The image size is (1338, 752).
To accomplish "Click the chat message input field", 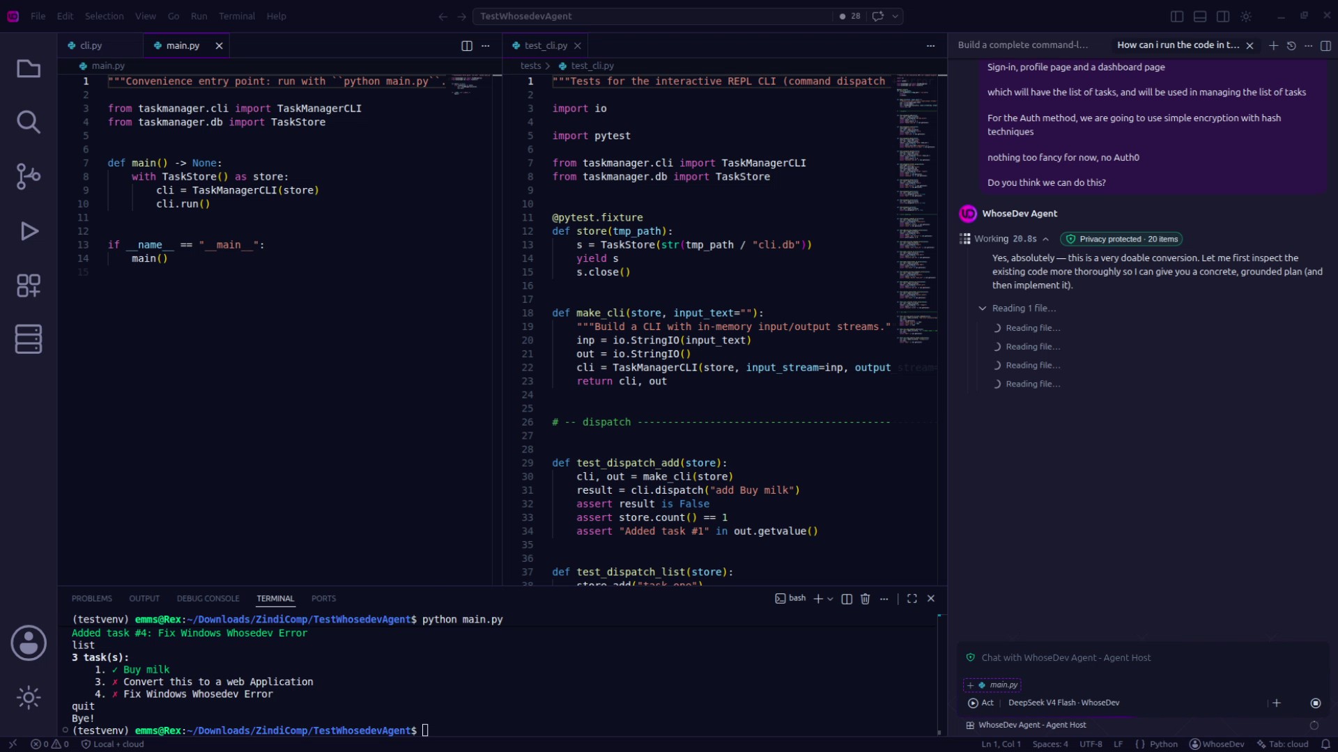I will (x=1143, y=658).
